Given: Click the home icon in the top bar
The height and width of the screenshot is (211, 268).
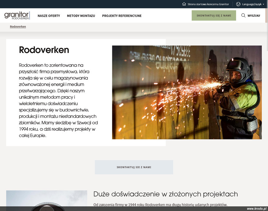Looking at the screenshot, I should [184, 4].
